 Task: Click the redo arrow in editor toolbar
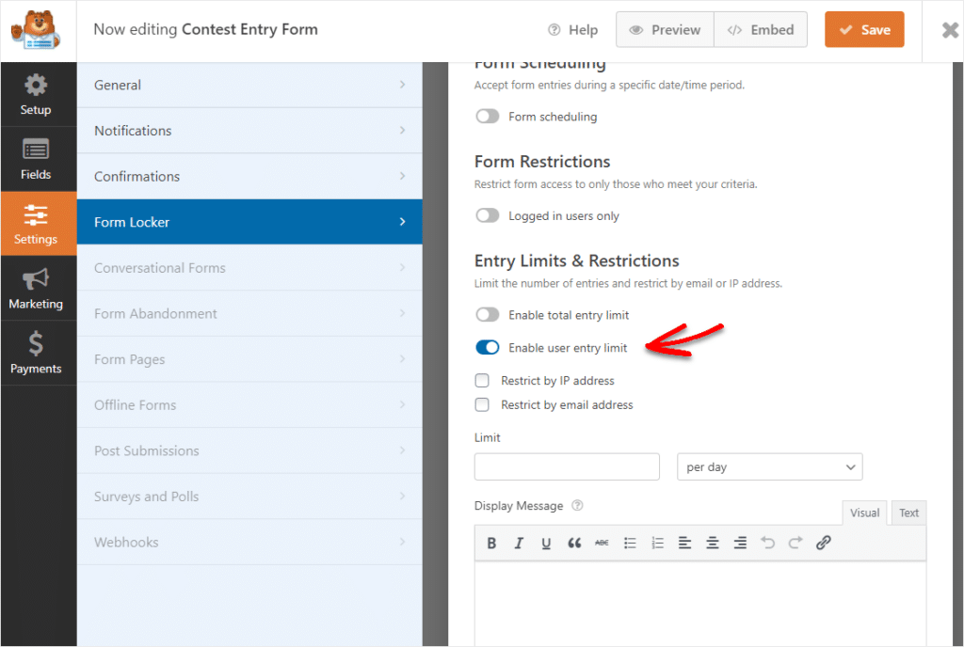(x=795, y=543)
